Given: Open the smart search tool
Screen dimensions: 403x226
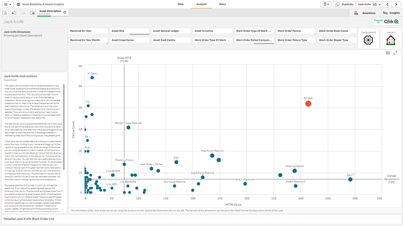Looking at the screenshot, I should pyautogui.click(x=5, y=13).
